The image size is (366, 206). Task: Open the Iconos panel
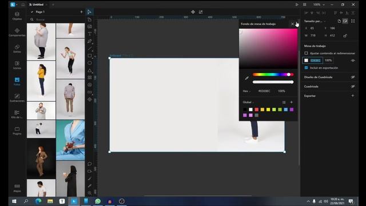click(17, 65)
